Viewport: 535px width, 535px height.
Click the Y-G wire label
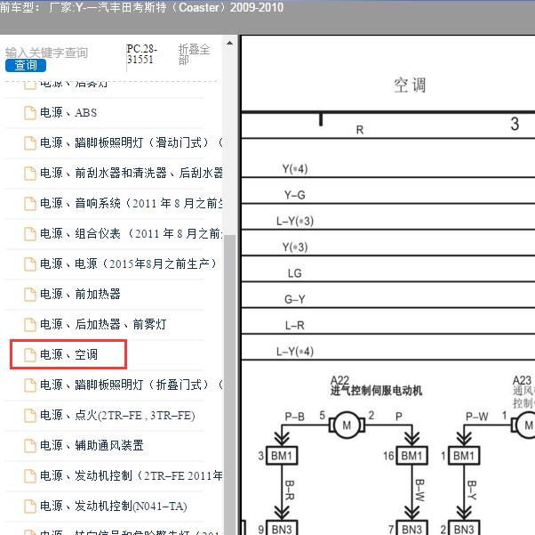point(295,195)
